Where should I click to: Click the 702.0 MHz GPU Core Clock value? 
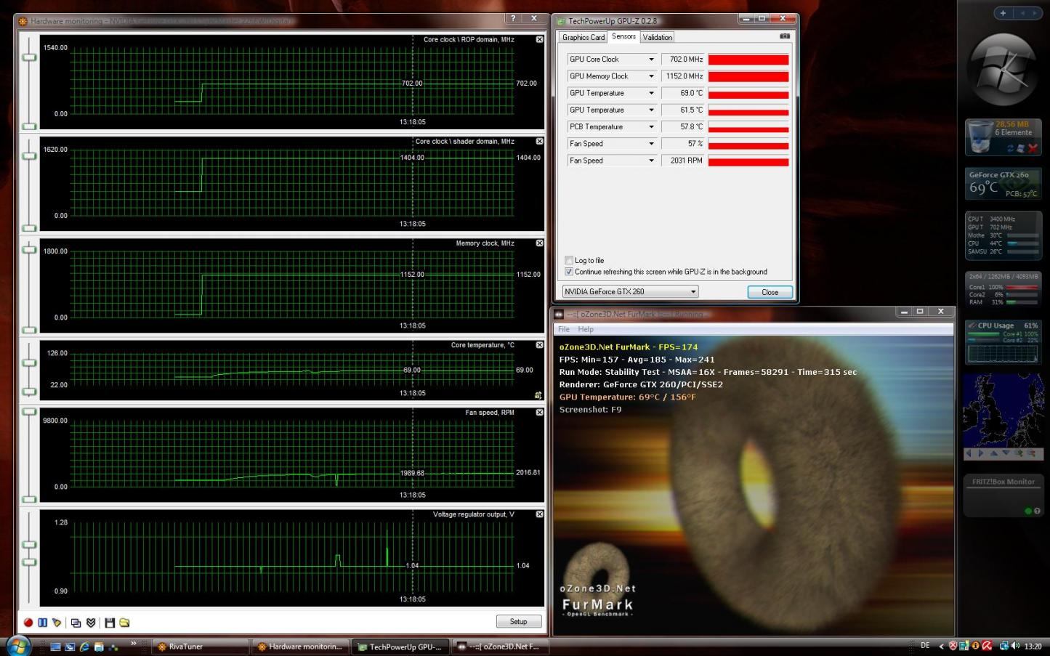pyautogui.click(x=682, y=60)
